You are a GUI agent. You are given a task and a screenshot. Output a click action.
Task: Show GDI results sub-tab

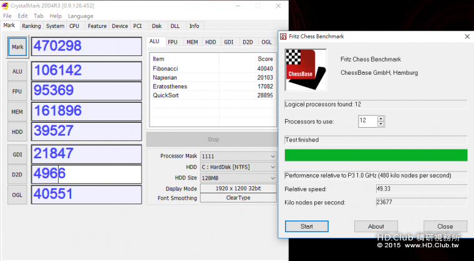point(229,42)
